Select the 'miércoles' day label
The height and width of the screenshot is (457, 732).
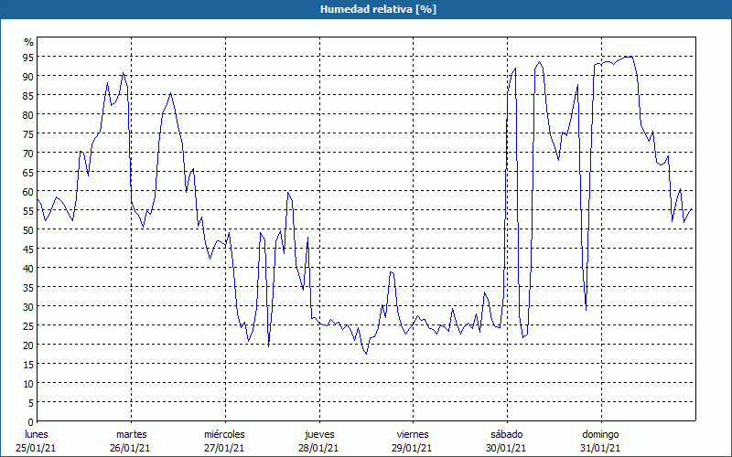coord(224,434)
